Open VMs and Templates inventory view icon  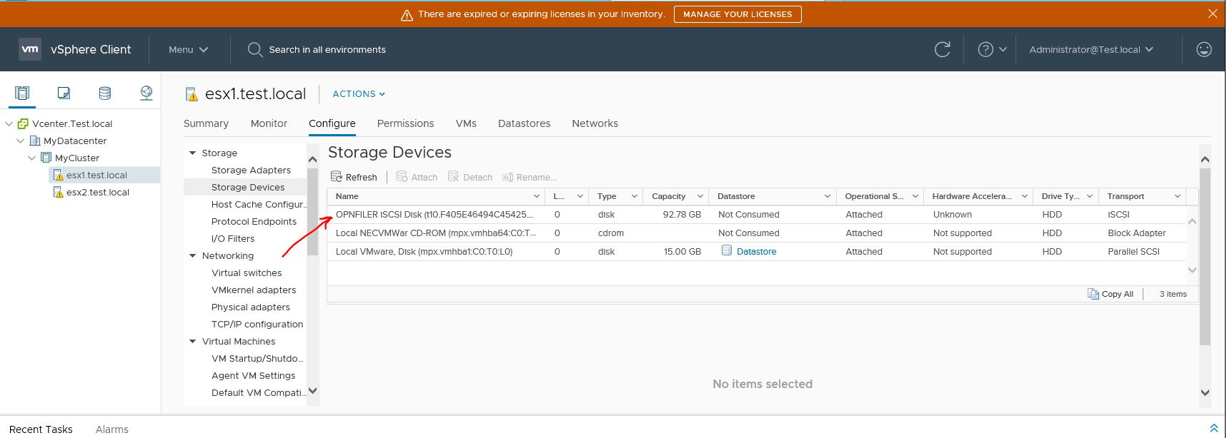pyautogui.click(x=64, y=93)
